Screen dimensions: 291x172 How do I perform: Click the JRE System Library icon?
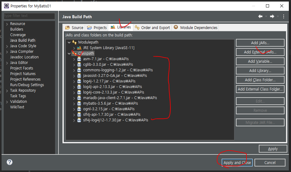click(x=79, y=48)
